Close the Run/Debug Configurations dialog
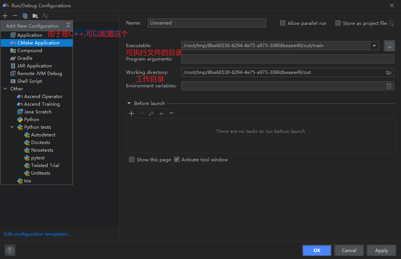This screenshot has height=259, width=401. [x=391, y=5]
